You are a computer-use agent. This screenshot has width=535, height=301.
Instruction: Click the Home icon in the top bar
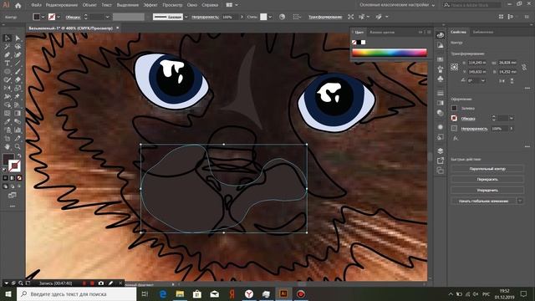18,5
